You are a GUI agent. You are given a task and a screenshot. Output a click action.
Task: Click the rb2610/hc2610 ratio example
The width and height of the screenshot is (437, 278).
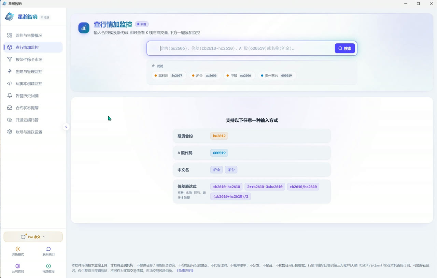(x=303, y=187)
